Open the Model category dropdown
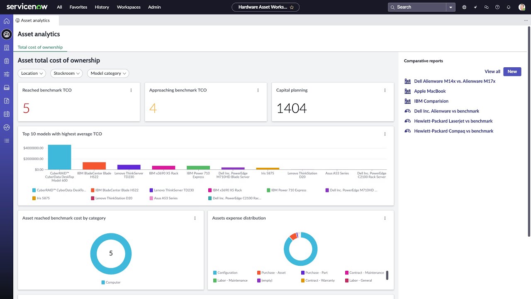Screen dimensions: 531x299 pyautogui.click(x=108, y=73)
